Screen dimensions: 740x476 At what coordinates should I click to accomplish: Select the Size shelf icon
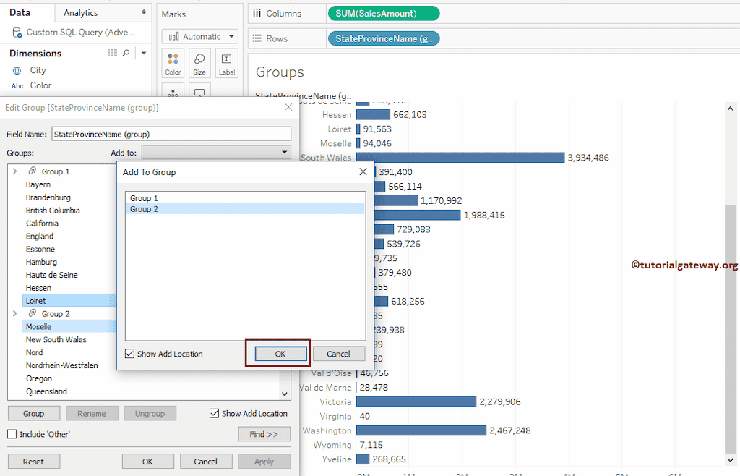pos(199,63)
